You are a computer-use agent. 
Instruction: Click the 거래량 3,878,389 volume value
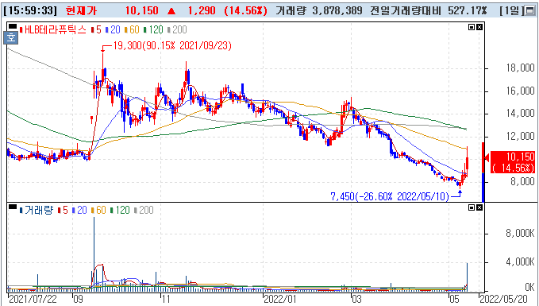tap(318, 10)
